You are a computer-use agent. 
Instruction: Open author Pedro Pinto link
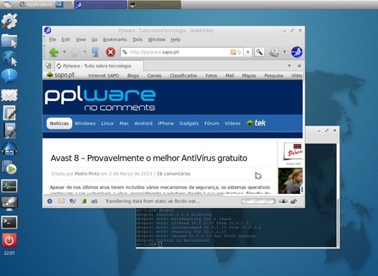[87, 174]
